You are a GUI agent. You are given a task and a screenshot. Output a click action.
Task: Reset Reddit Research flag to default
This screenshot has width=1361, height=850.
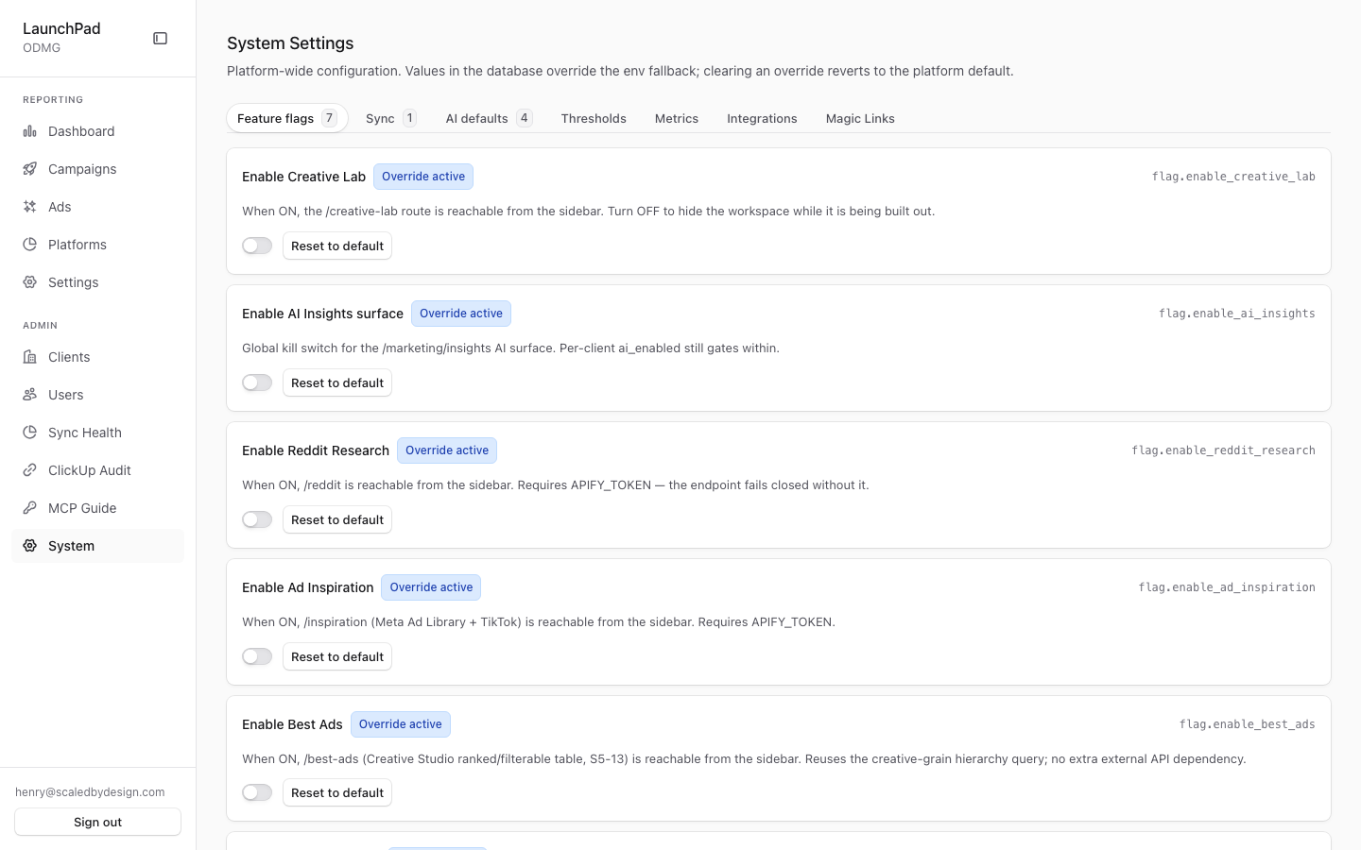337,519
